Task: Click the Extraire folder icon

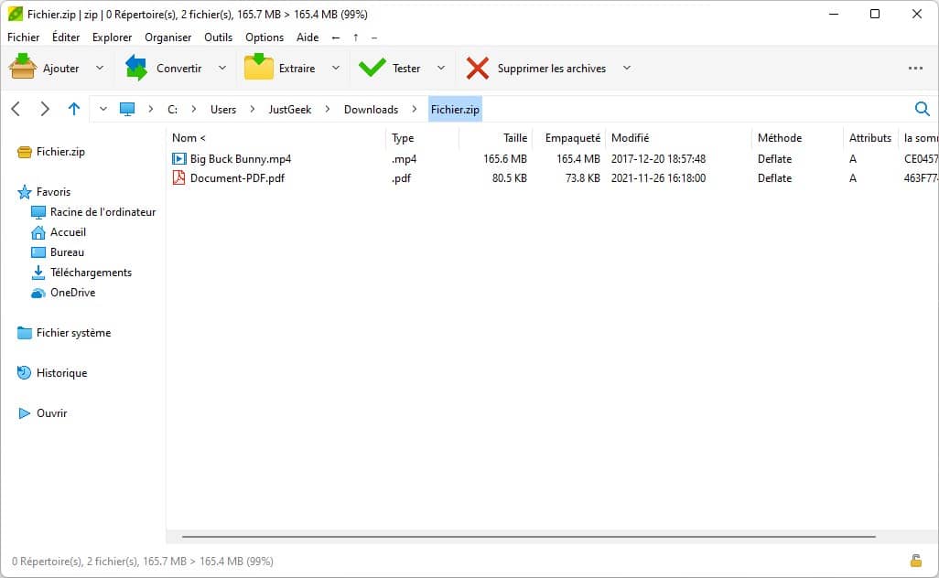Action: point(259,67)
